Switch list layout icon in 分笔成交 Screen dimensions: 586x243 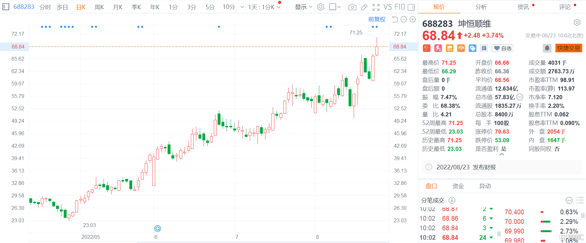[580, 200]
